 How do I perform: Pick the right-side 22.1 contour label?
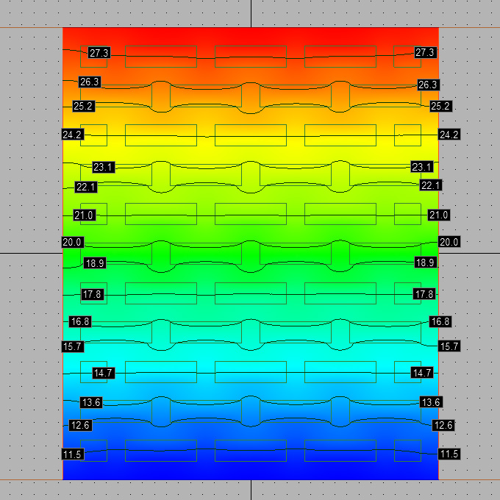[431, 185]
